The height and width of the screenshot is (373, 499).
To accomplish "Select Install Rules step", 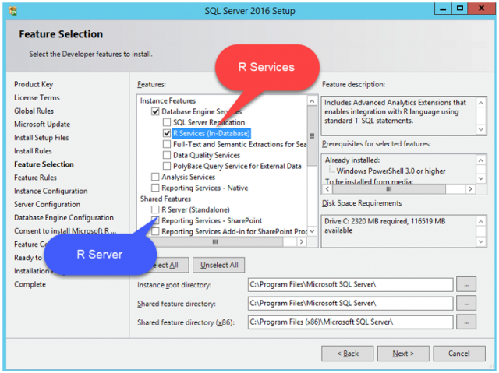I will point(33,151).
